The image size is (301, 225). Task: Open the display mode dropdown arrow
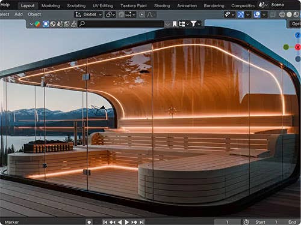coord(187,24)
